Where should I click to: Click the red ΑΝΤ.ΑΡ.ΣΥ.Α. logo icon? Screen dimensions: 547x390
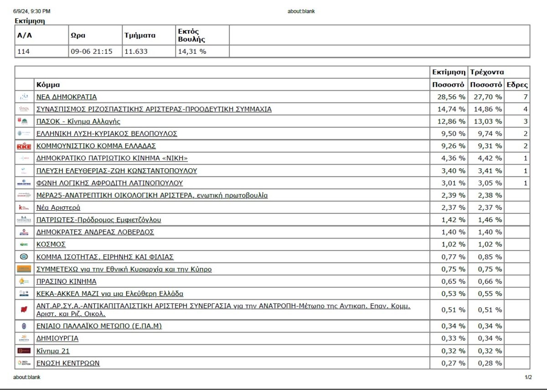tap(24, 310)
